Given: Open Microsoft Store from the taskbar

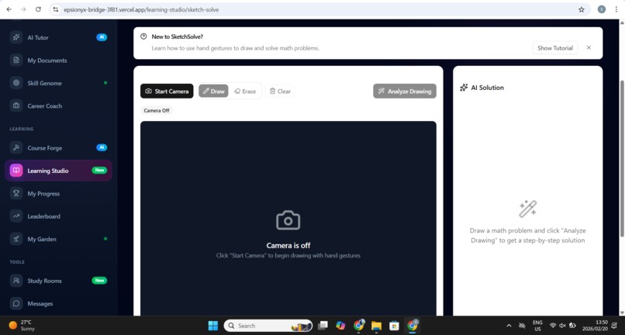Looking at the screenshot, I should click(394, 326).
